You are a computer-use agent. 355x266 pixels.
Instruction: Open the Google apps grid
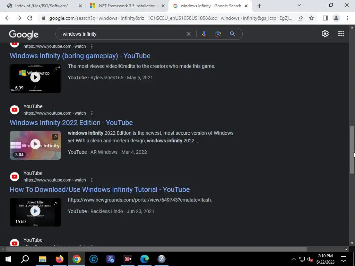pyautogui.click(x=341, y=34)
